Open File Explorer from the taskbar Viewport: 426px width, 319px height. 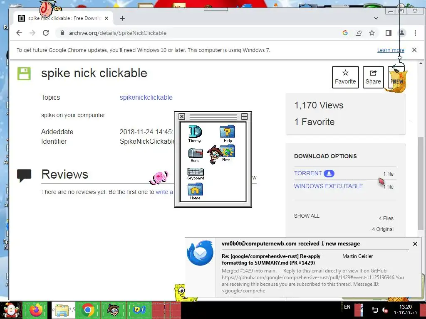click(x=62, y=310)
